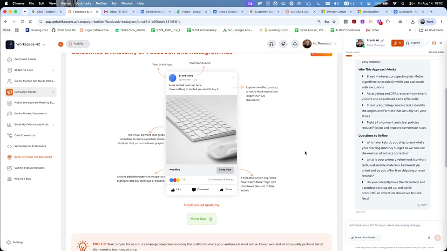Click the browser reload button
The height and width of the screenshot is (251, 447).
22,22
